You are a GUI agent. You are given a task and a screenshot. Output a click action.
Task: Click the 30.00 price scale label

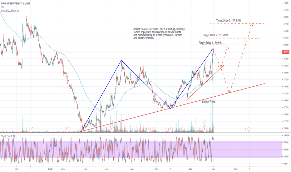(x=286, y=100)
